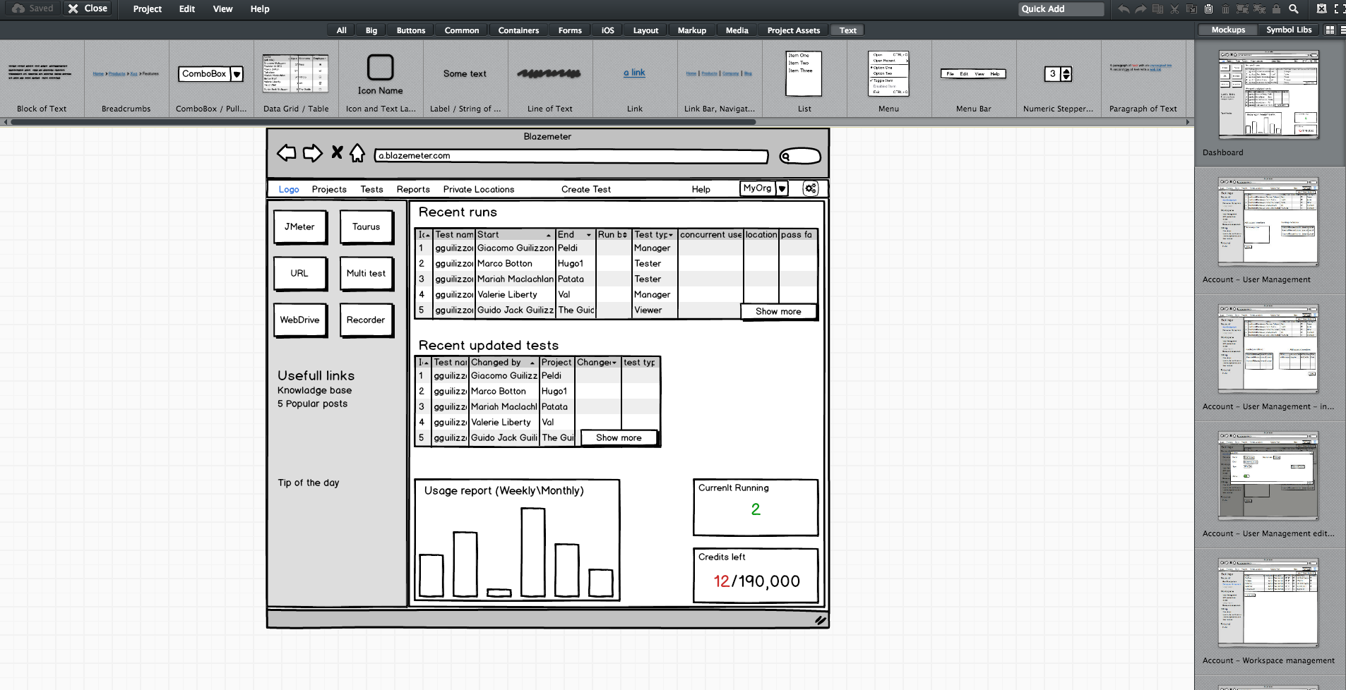Click the Redo arrow icon
The height and width of the screenshot is (690, 1346).
tap(1140, 9)
